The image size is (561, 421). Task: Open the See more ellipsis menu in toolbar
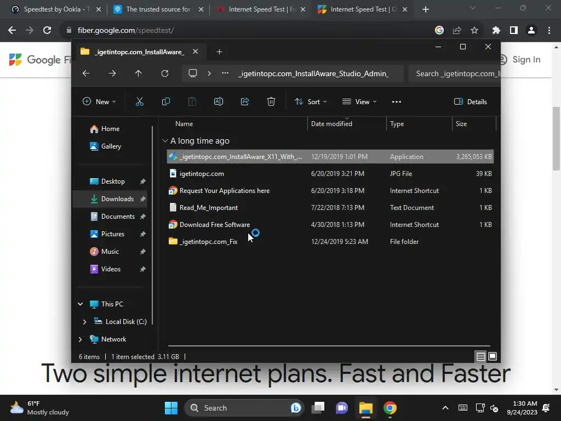(x=397, y=101)
